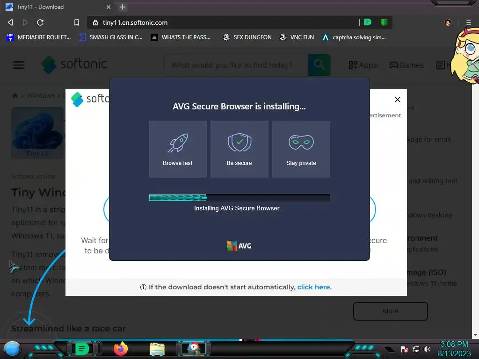This screenshot has width=479, height=359.
Task: Click the Tiny11 app thumbnail image
Action: click(37, 133)
